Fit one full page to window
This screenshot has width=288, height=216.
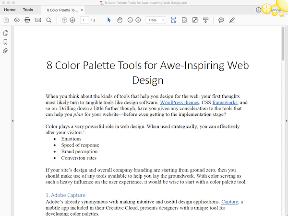click(x=184, y=20)
